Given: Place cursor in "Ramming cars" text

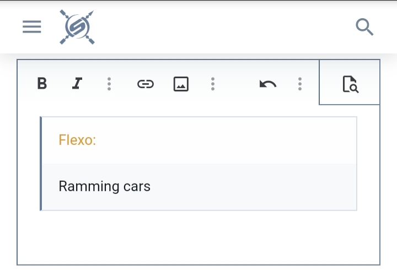Looking at the screenshot, I should click(x=104, y=186).
